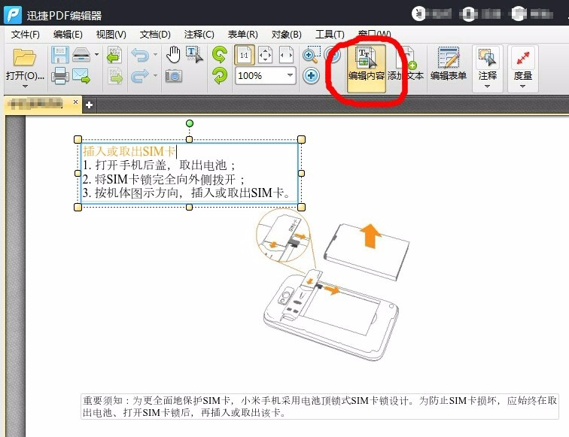
Task: Close the current document tab
Action: coord(75,102)
